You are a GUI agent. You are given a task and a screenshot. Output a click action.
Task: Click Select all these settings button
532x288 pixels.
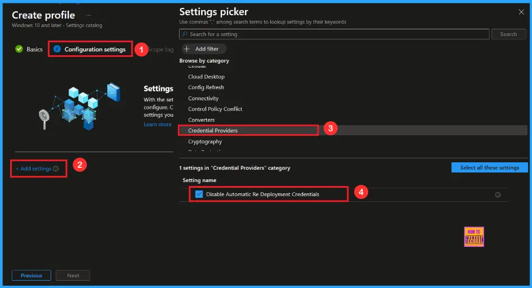coord(489,167)
